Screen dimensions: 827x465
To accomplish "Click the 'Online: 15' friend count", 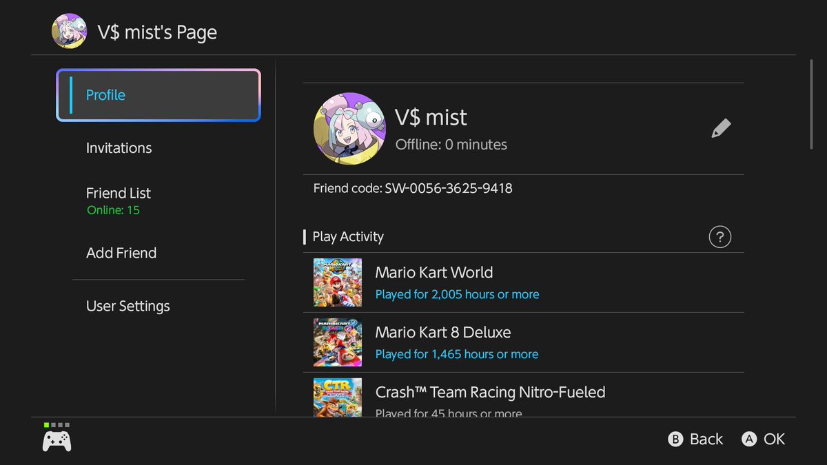I will point(113,210).
